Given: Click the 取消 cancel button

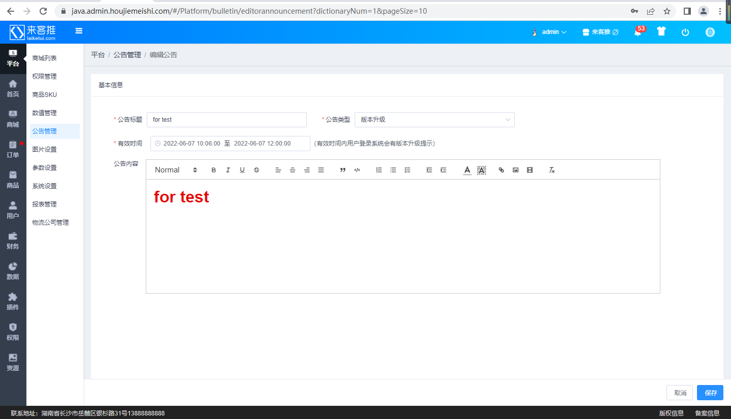Looking at the screenshot, I should 680,393.
